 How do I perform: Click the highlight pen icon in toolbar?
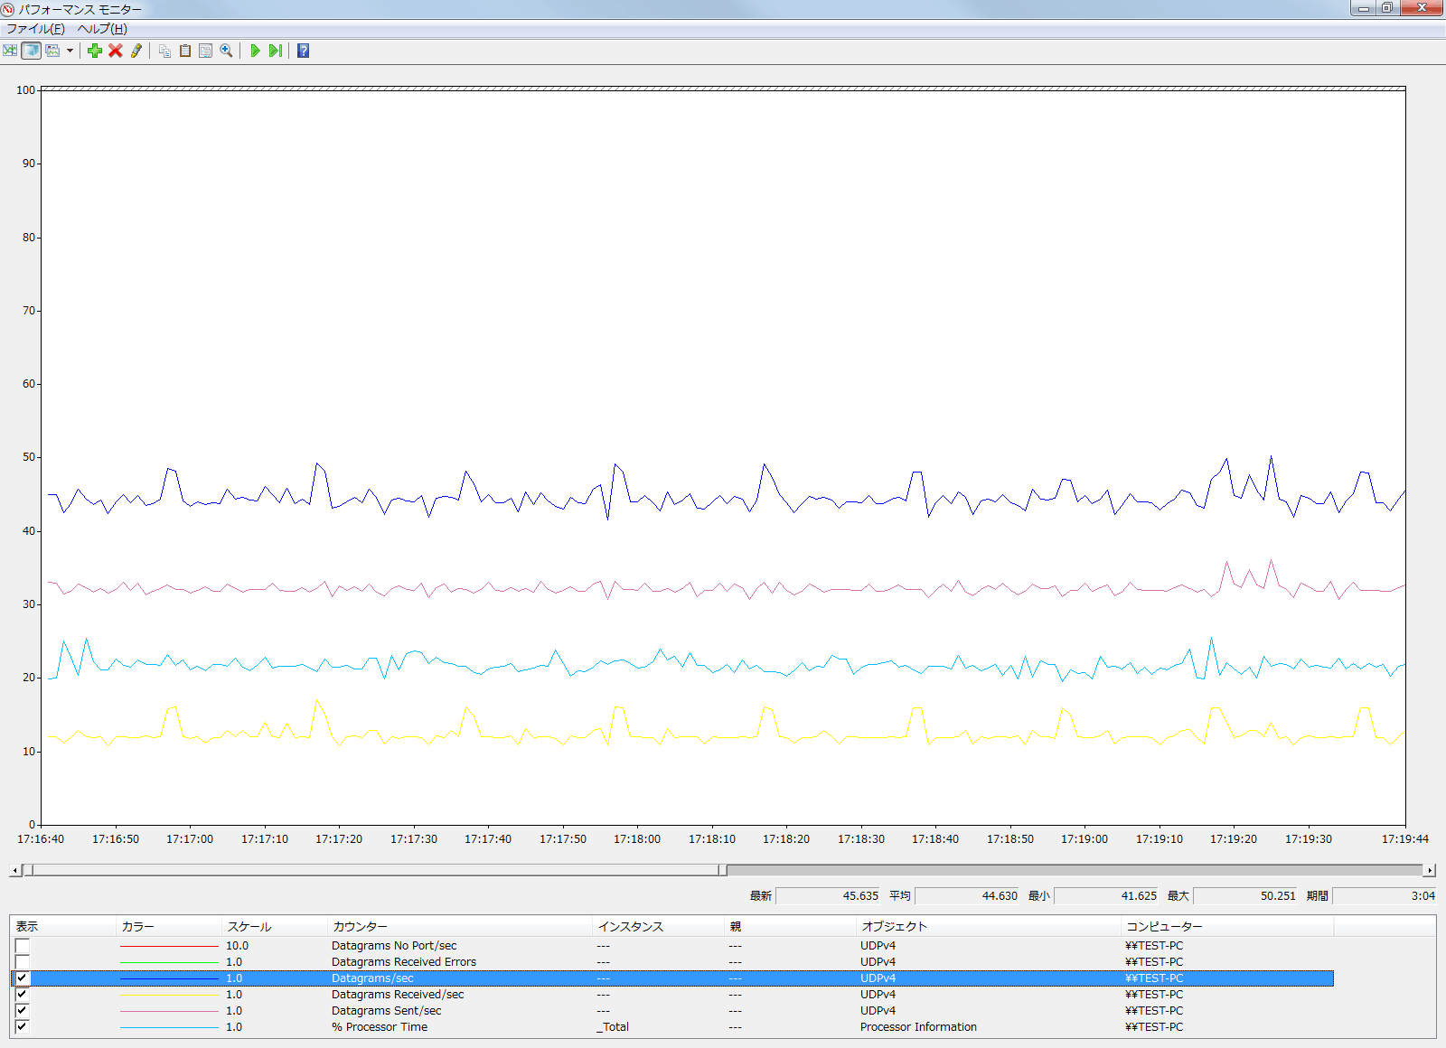[136, 51]
